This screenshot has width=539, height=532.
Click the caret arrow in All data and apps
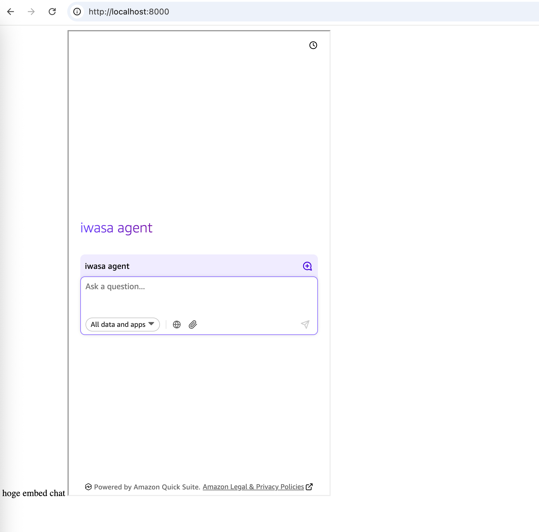[151, 324]
